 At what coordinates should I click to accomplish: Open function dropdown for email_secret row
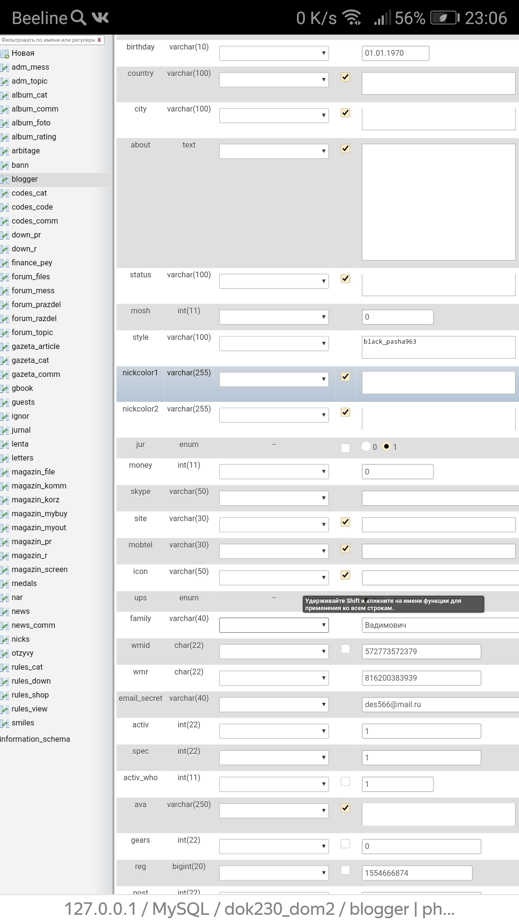coord(273,705)
